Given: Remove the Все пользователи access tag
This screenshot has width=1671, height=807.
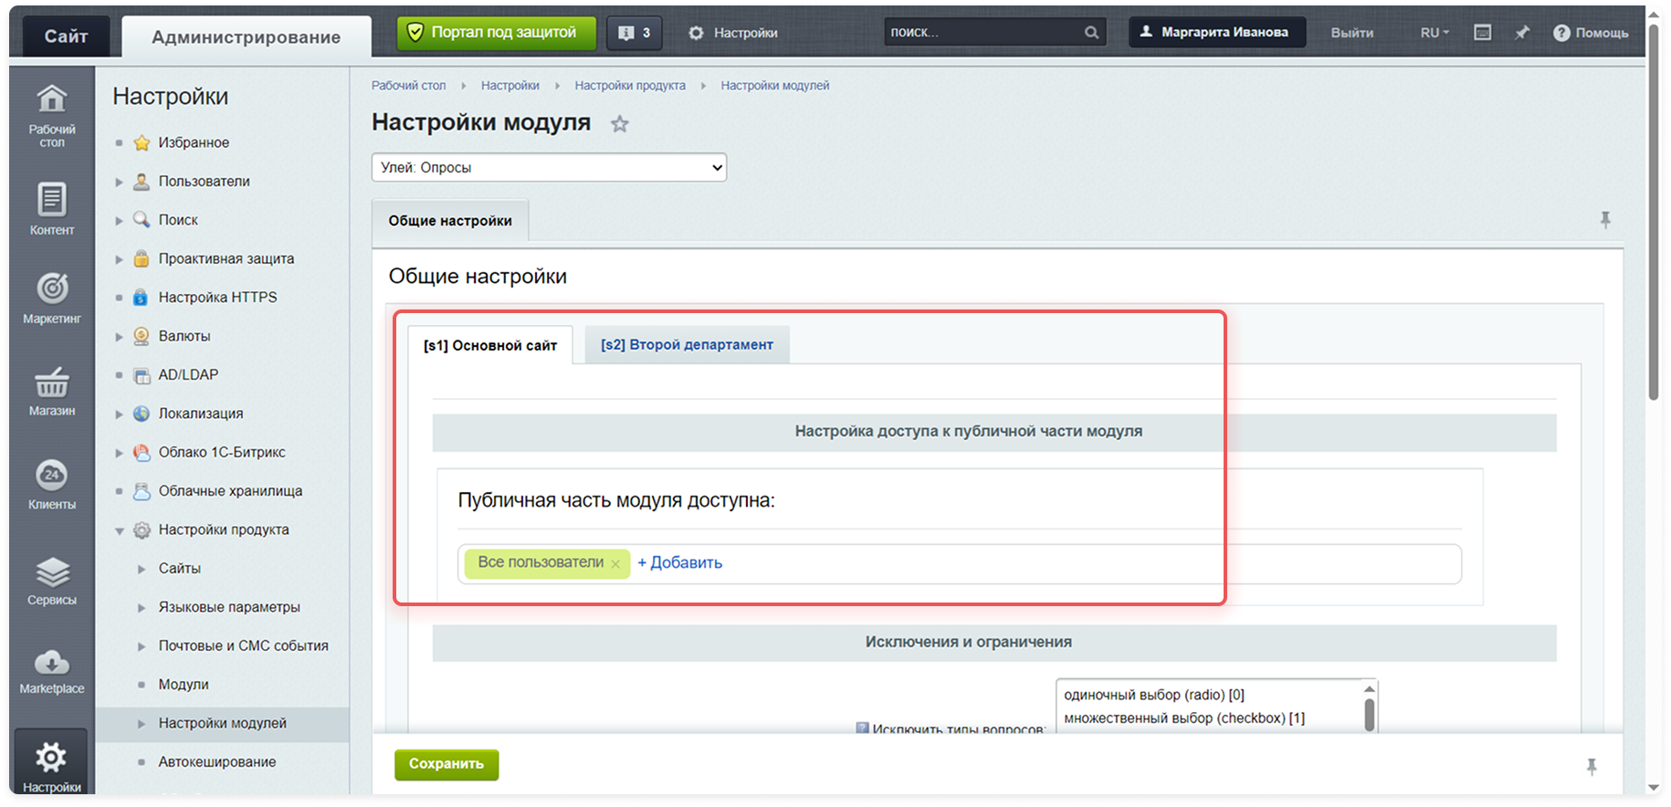Looking at the screenshot, I should coord(615,564).
